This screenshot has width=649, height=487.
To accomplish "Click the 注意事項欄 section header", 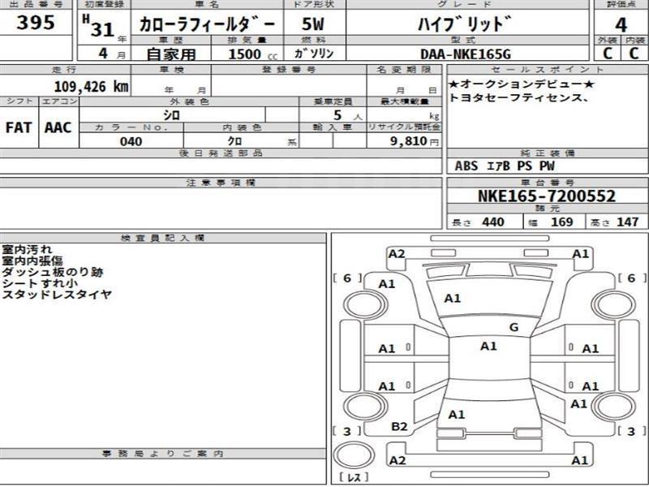I will pos(221,183).
